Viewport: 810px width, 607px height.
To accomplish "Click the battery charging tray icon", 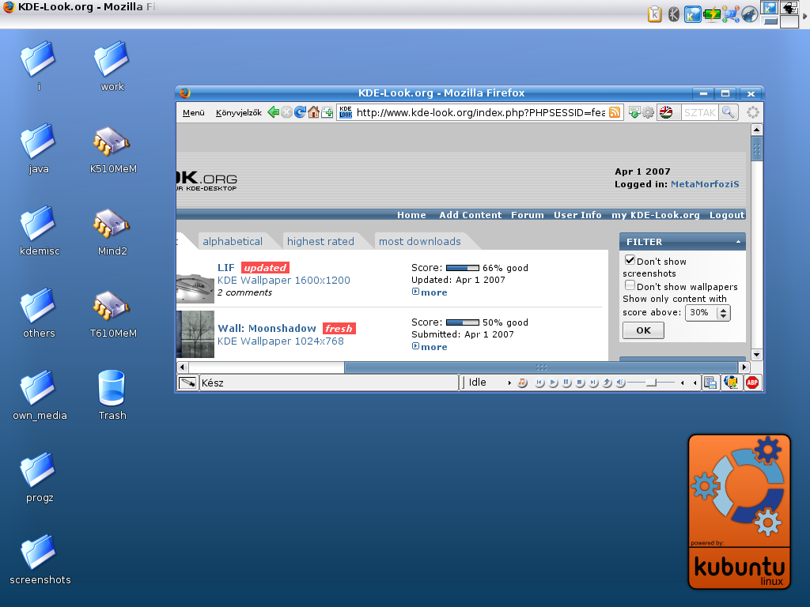I will coord(712,14).
